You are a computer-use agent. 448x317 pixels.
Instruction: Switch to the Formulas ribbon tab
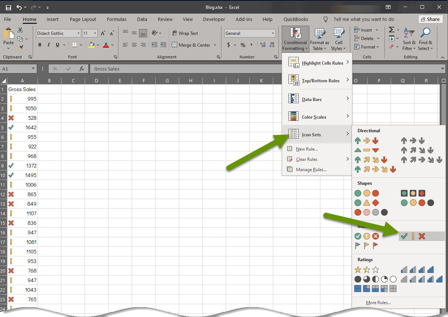tap(117, 19)
